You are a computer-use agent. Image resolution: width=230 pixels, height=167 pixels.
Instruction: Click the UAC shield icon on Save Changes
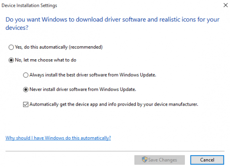[144, 160]
